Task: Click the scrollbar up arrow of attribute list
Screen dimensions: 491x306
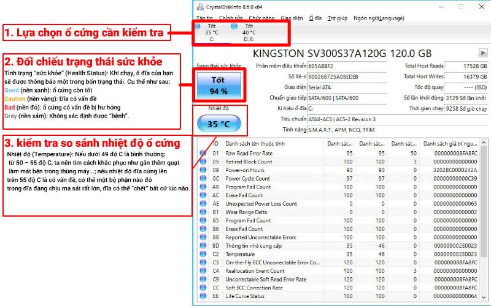Action: tap(484, 143)
